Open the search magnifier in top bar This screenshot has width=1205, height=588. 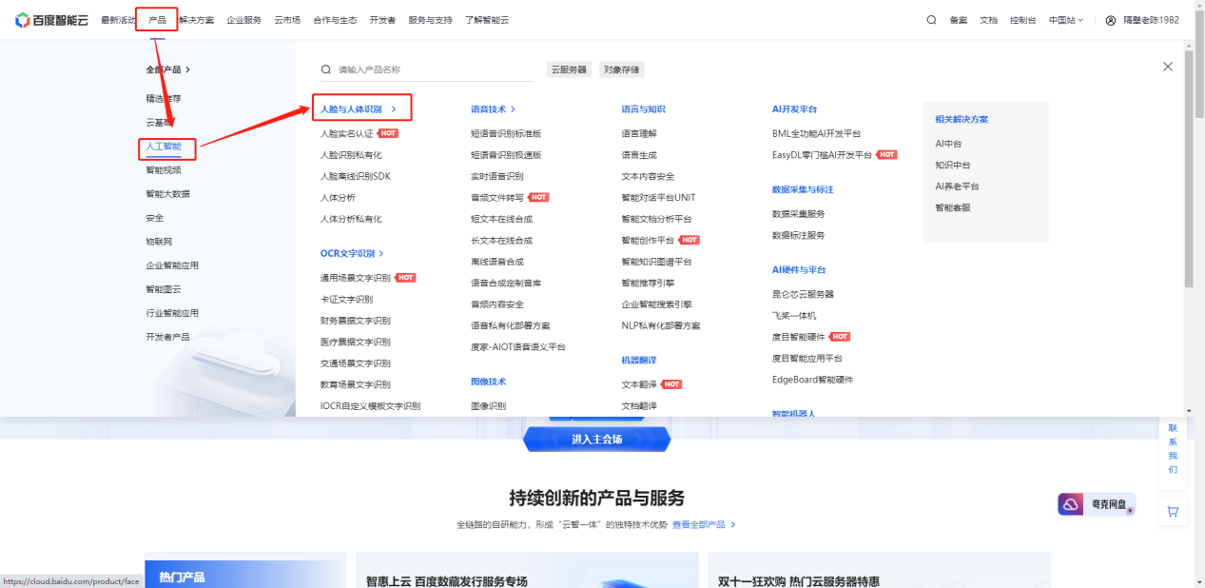[931, 20]
